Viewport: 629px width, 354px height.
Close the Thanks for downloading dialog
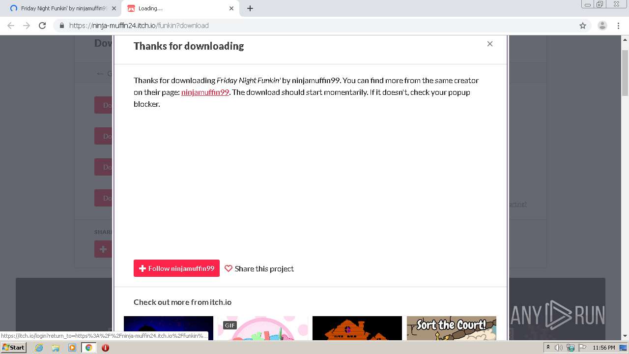pos(490,44)
